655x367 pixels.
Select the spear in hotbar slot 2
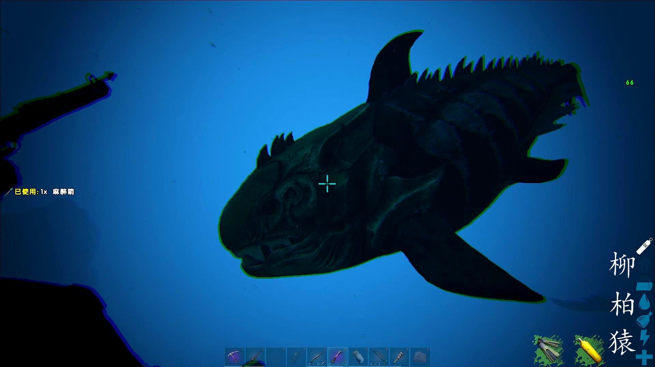255,357
